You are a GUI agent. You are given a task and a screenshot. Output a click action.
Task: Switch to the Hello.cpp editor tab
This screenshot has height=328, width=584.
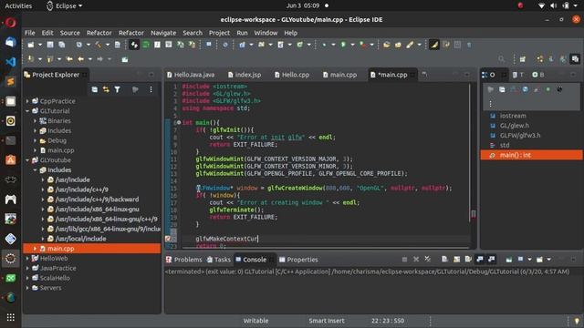pyautogui.click(x=292, y=75)
